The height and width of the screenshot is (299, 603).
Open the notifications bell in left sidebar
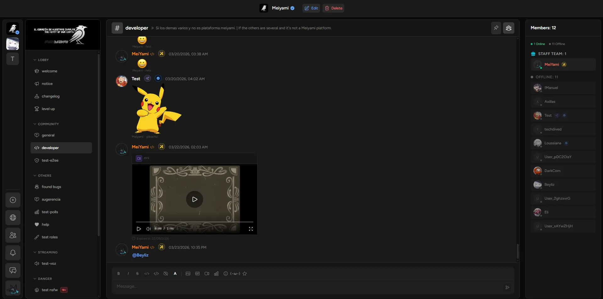click(x=13, y=253)
